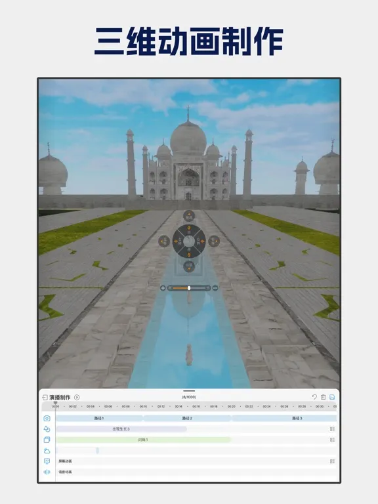Click the 语音动画 track label
378x504 pixels.
[65, 472]
